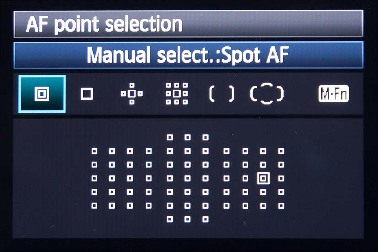
Task: Click the Manual select.:Spot AF label
Action: click(x=189, y=55)
